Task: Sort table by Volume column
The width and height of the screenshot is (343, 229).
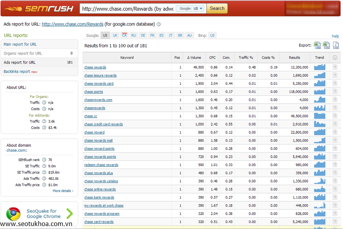Action: pyautogui.click(x=194, y=58)
